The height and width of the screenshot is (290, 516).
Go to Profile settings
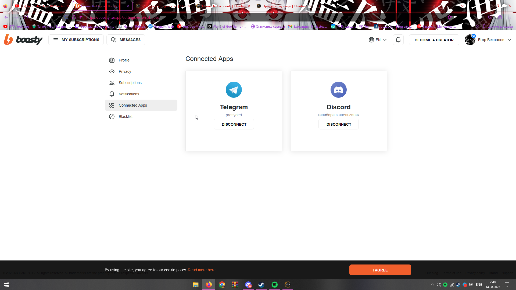point(124,60)
